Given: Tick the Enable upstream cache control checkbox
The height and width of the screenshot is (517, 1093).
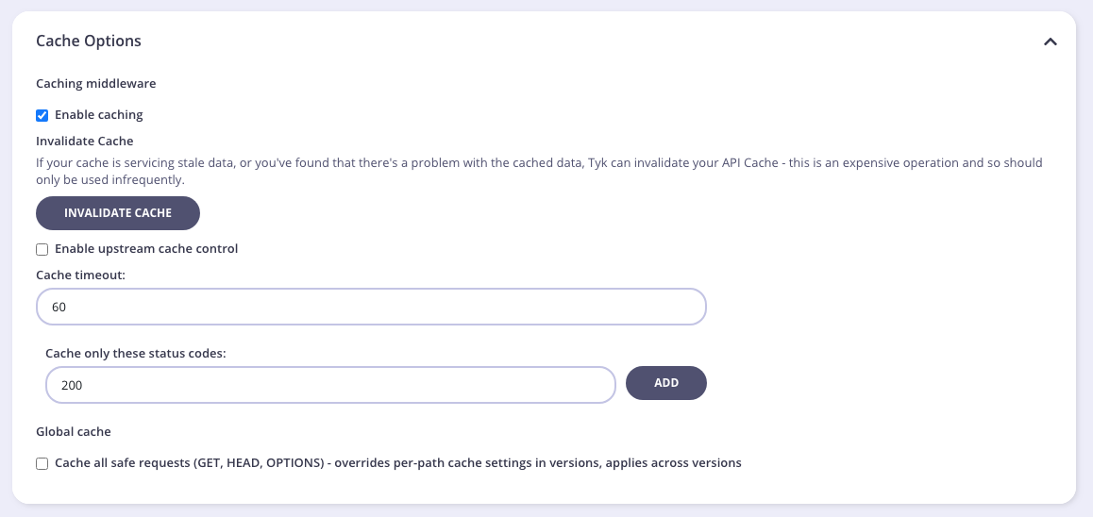Looking at the screenshot, I should tap(42, 249).
